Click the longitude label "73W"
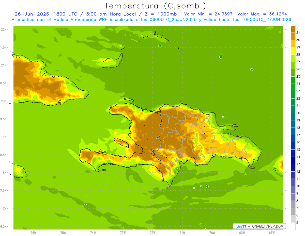 click(x=123, y=232)
